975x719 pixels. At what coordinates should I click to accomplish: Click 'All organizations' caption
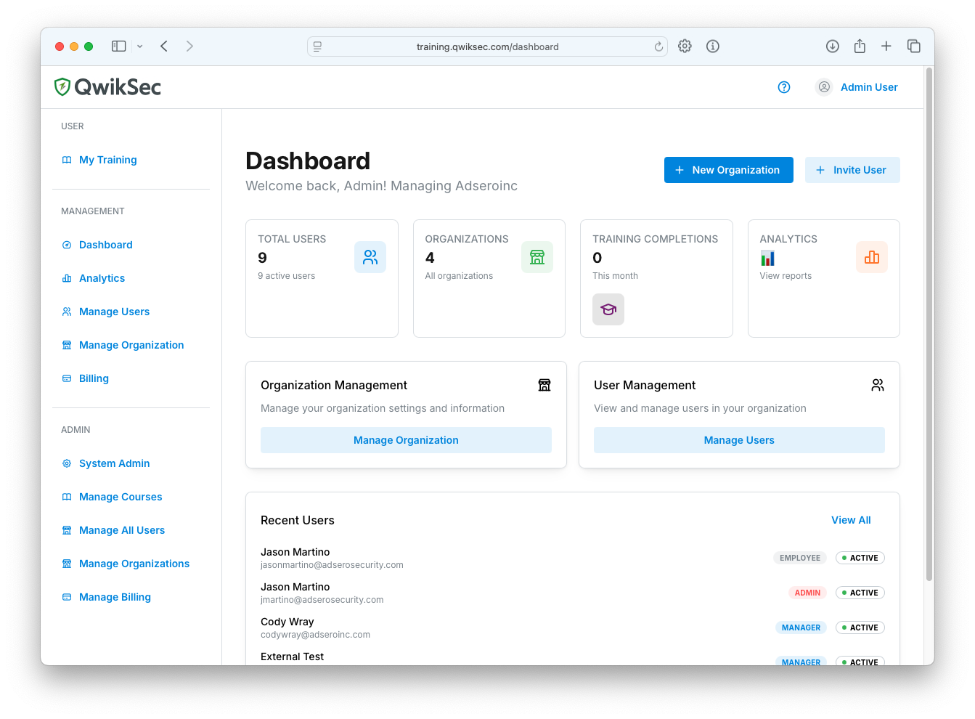459,276
